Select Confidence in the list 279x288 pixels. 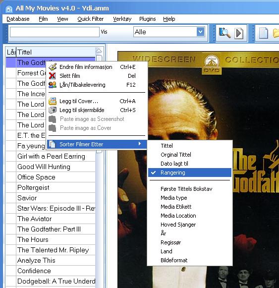pyautogui.click(x=51, y=271)
